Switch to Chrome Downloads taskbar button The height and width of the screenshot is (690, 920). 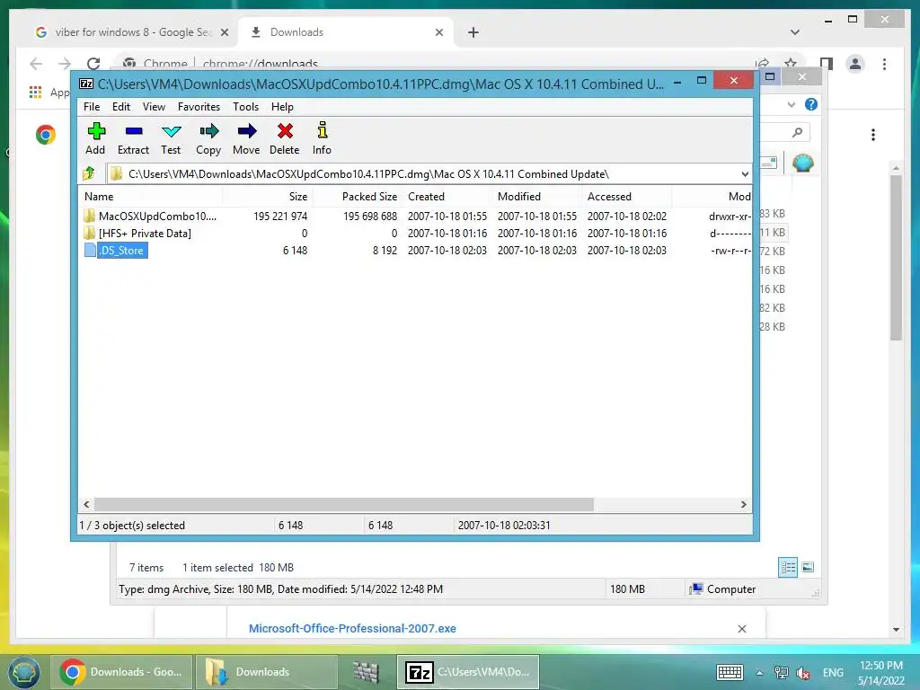[121, 672]
